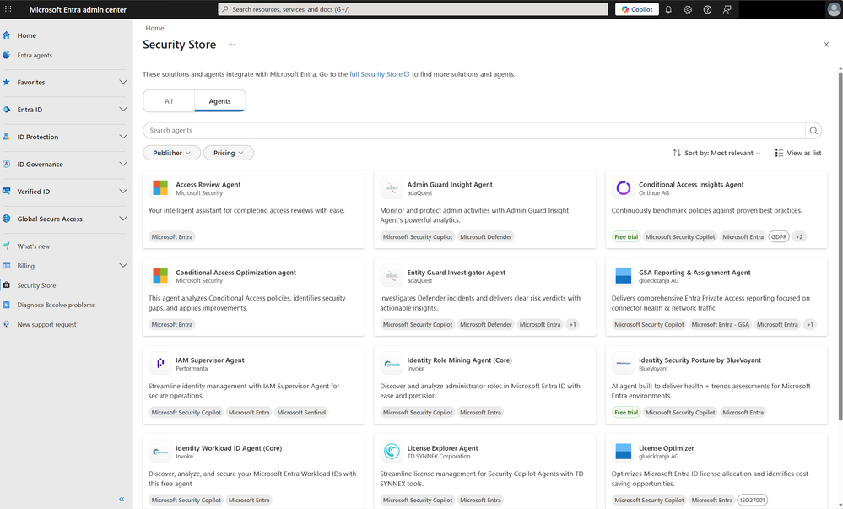Expand the ID Protection chevron
The image size is (843, 509).
[123, 137]
